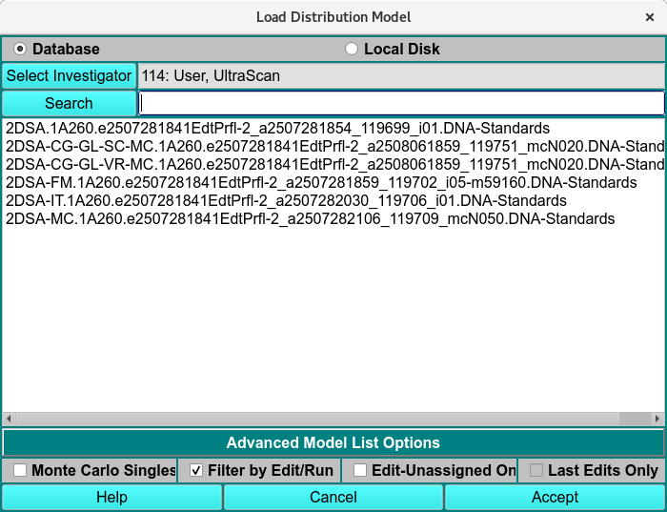
Task: Pick the 2DSA-IT i01 model entry
Action: point(286,200)
